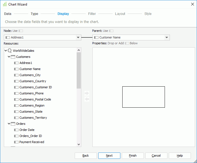Click the Orders table icon
This screenshot has height=163, width=197.
(x=13, y=124)
